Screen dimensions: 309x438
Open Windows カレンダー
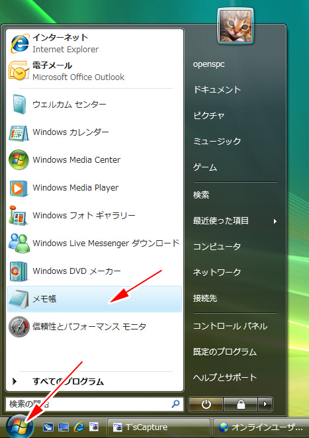[95, 132]
